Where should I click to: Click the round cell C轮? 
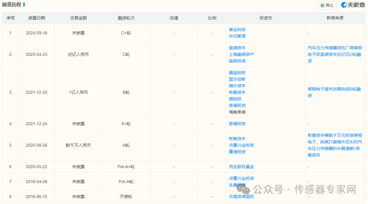pos(126,55)
